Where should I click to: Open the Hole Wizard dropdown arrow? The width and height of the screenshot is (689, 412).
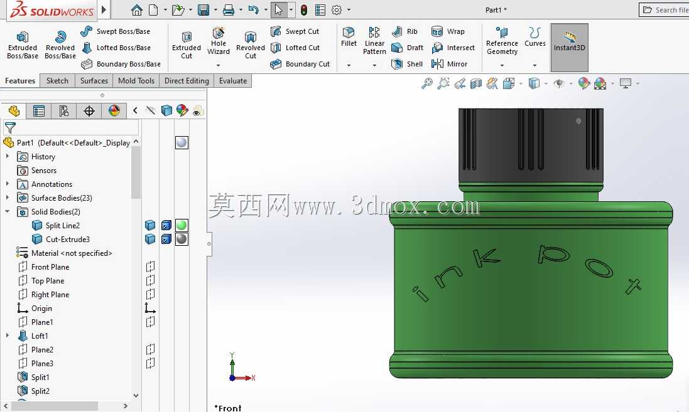[219, 65]
